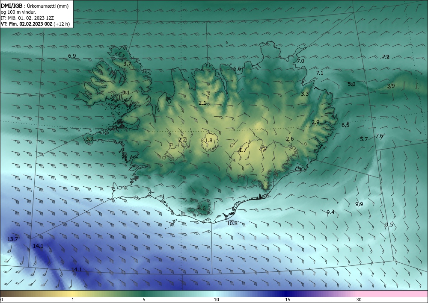Pick the 9.5 value label
Screen dimensions: 428x303
click(389, 224)
